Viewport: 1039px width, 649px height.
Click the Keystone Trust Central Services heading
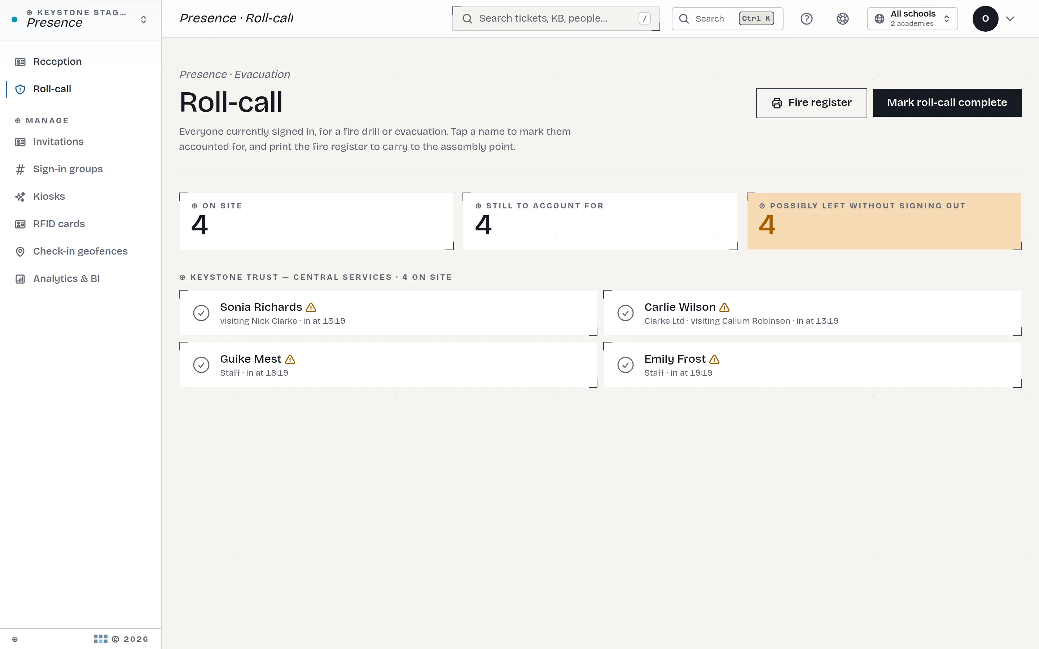tap(316, 278)
